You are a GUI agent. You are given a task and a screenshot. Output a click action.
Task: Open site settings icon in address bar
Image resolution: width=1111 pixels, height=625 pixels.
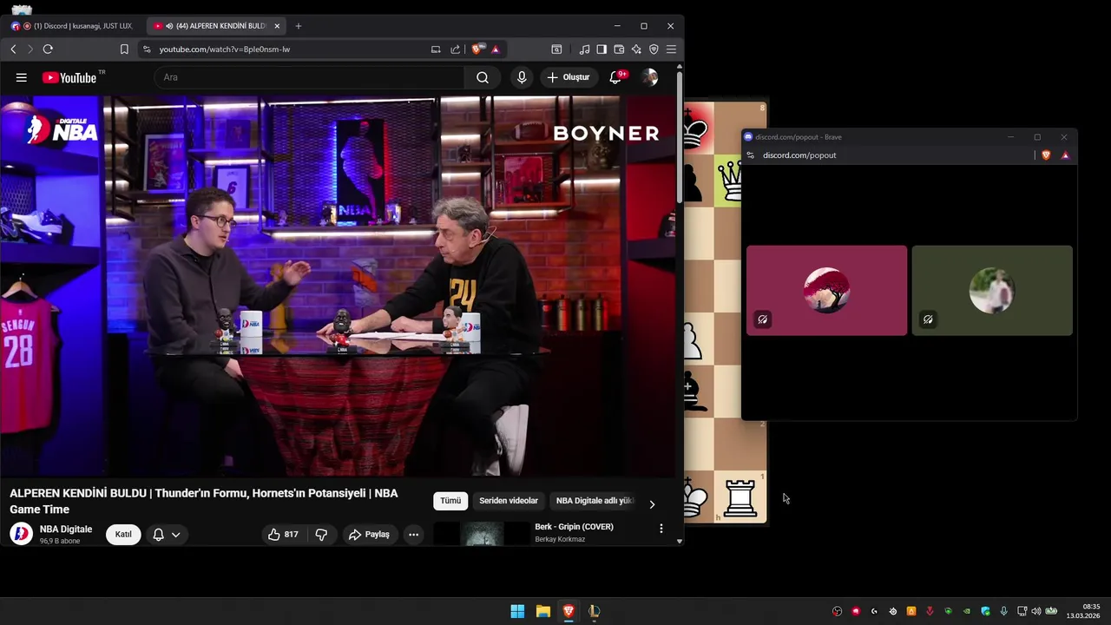pos(147,49)
